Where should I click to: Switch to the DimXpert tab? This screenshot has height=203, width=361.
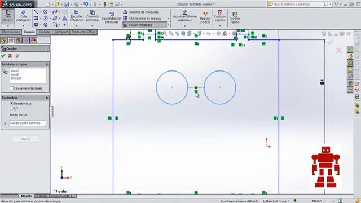[x=61, y=32]
